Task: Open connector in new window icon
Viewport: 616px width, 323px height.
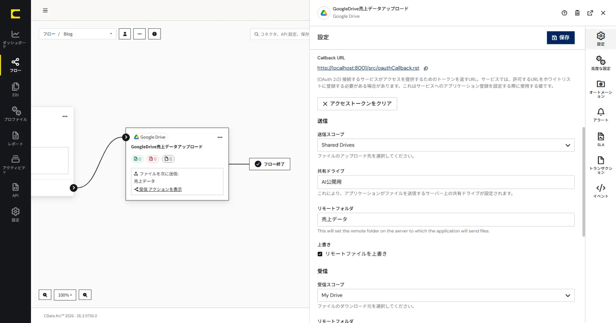Action: [x=590, y=13]
